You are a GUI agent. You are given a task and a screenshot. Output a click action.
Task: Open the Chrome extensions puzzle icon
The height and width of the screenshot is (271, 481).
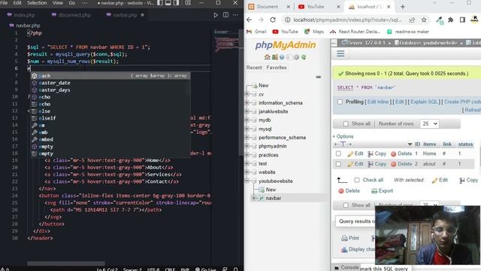click(451, 20)
